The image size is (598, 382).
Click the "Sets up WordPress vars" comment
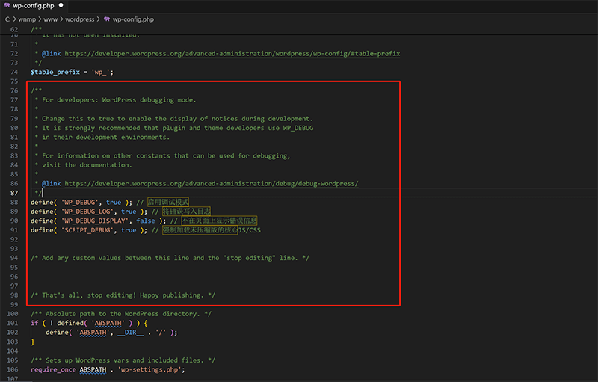coord(123,360)
